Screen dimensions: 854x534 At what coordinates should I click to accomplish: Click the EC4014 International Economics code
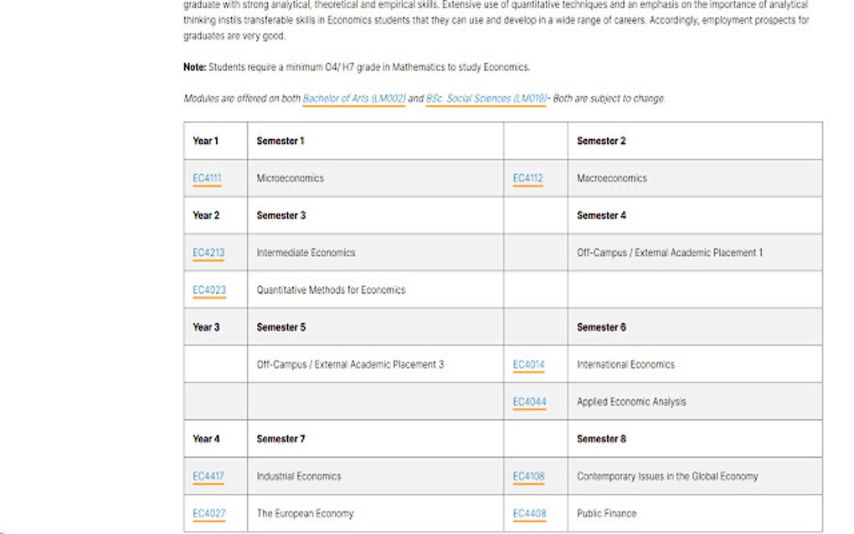point(528,365)
